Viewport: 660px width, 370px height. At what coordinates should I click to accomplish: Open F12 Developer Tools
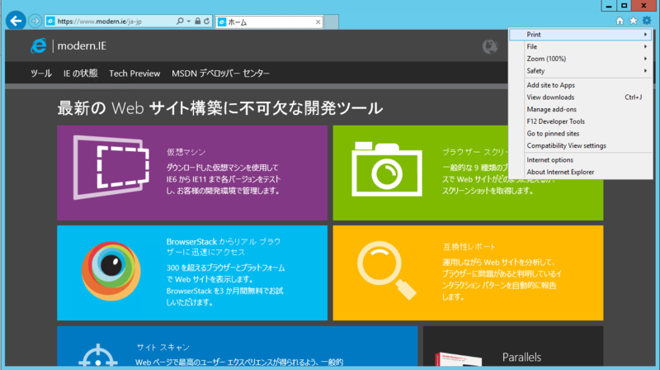581,121
